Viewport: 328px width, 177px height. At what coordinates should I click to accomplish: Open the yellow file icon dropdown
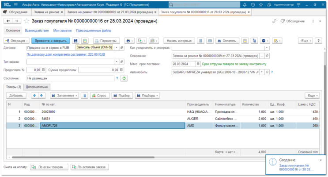277,41
